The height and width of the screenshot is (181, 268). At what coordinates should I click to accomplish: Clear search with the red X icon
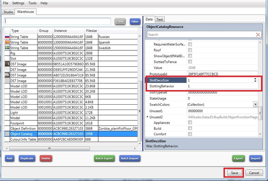pos(258,34)
